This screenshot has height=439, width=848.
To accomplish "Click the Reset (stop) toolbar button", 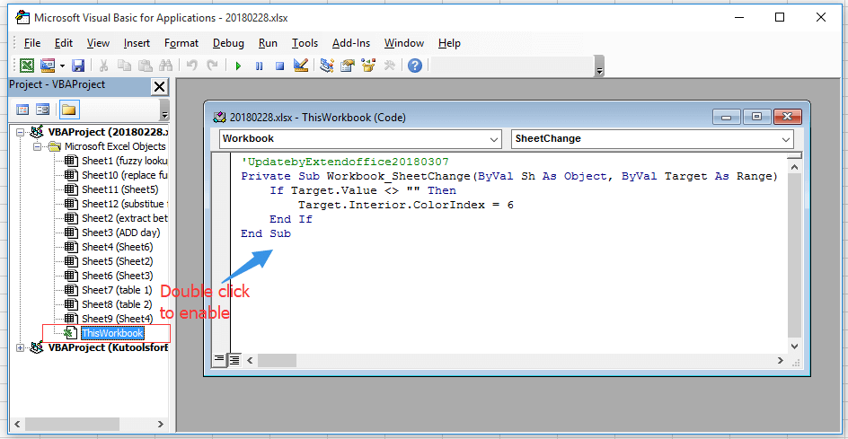I will coord(279,66).
